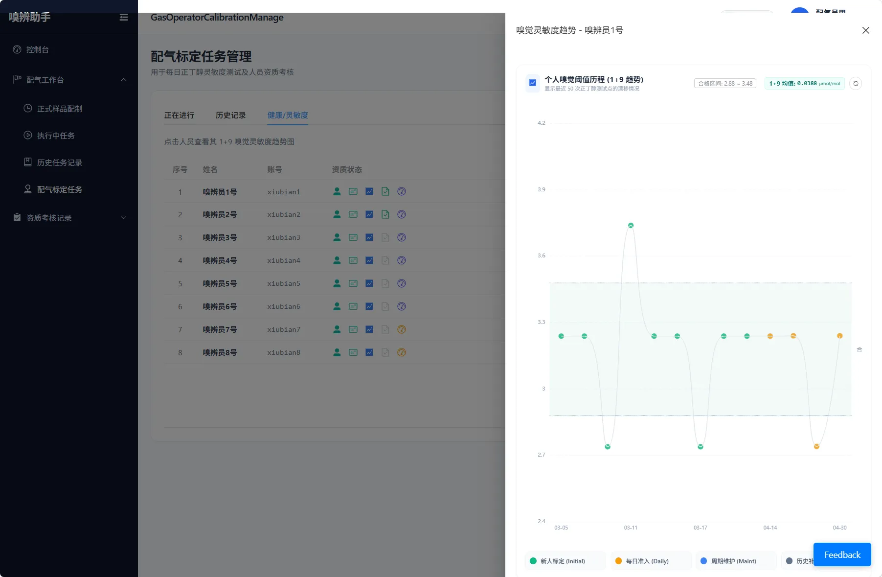Screen dimensions: 882x577
Task: Open the trend chart icon for 嗅辨员8号
Action: (x=369, y=352)
